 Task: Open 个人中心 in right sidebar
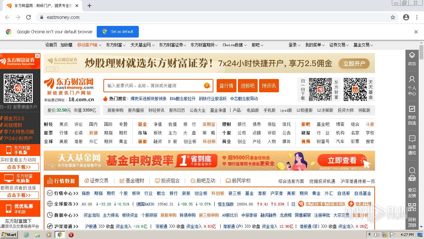pos(412,86)
